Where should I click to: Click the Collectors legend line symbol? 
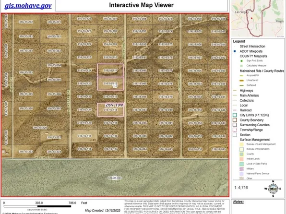click(x=235, y=100)
